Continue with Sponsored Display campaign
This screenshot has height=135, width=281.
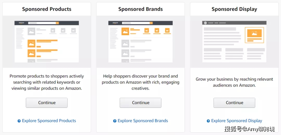(x=234, y=103)
